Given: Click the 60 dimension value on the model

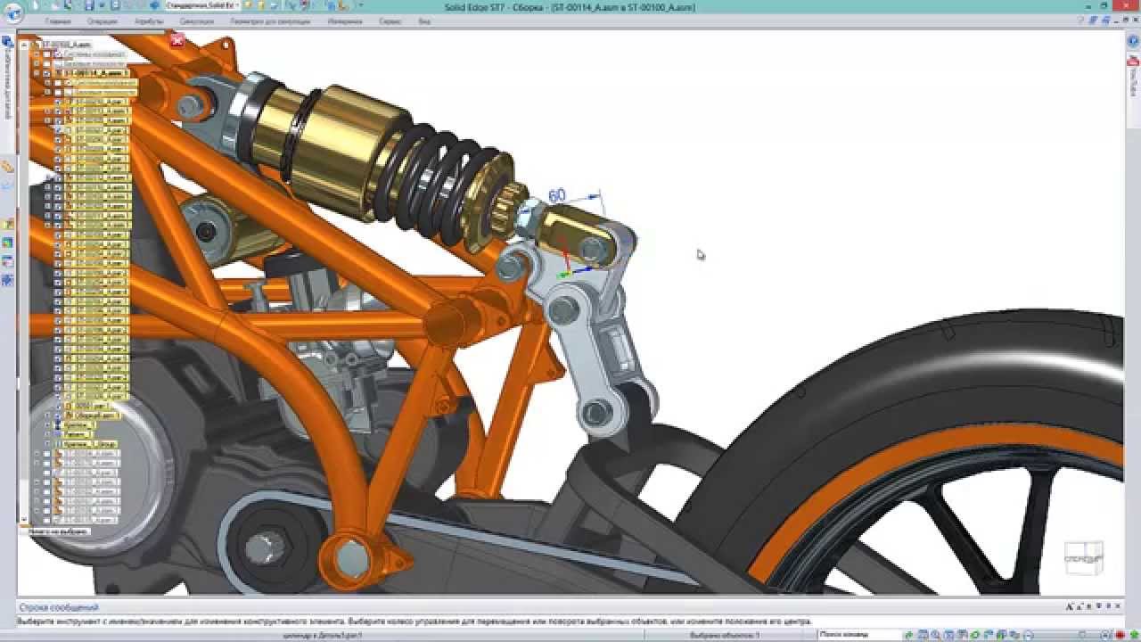Looking at the screenshot, I should 557,195.
